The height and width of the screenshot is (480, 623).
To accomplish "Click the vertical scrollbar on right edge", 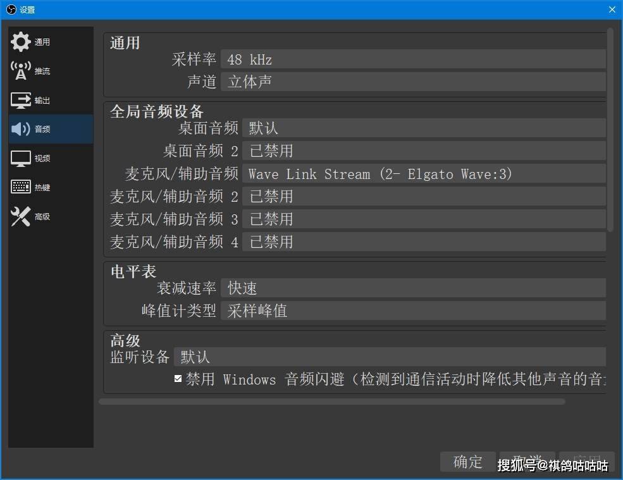I will coord(610,130).
